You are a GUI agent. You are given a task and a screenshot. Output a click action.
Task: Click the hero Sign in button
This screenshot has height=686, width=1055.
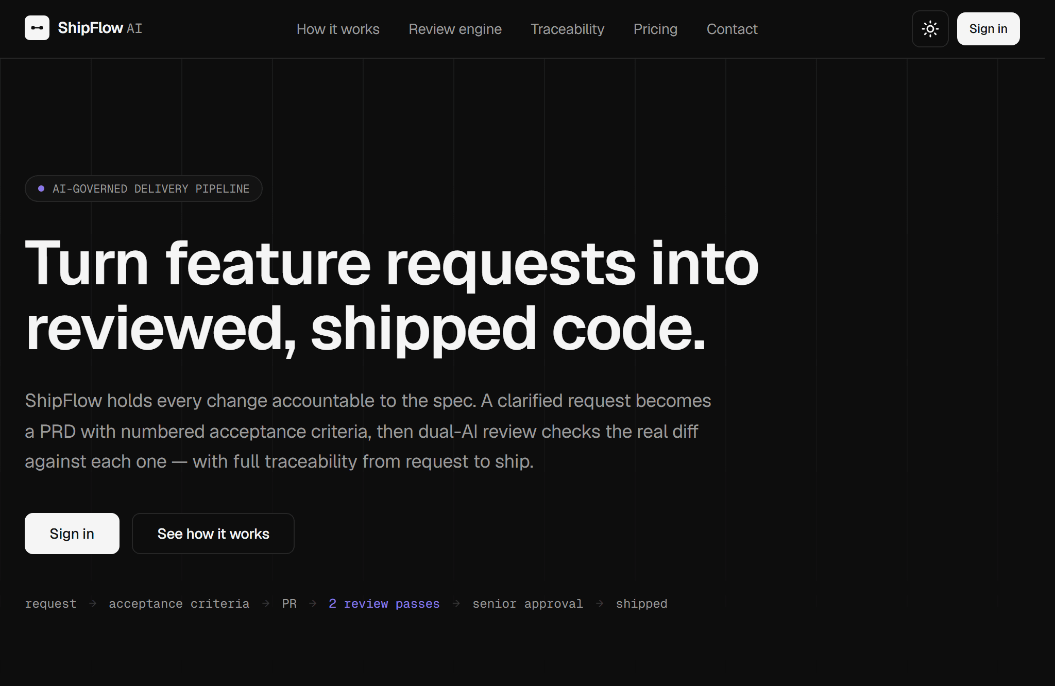[x=72, y=534]
